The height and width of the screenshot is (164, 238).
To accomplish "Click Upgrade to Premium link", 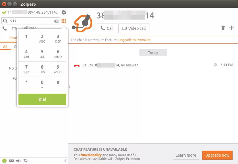I will [135, 40].
